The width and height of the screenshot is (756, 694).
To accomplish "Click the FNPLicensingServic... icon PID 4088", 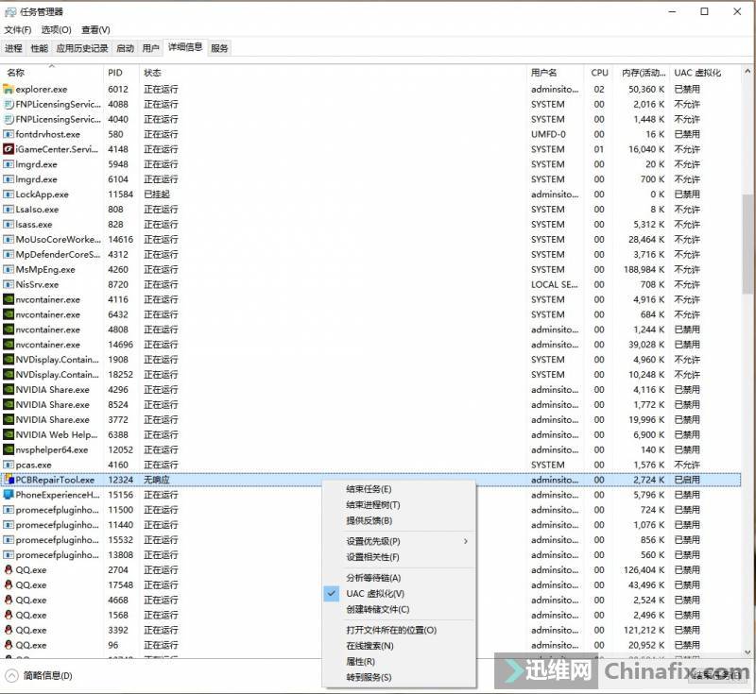I will point(9,104).
